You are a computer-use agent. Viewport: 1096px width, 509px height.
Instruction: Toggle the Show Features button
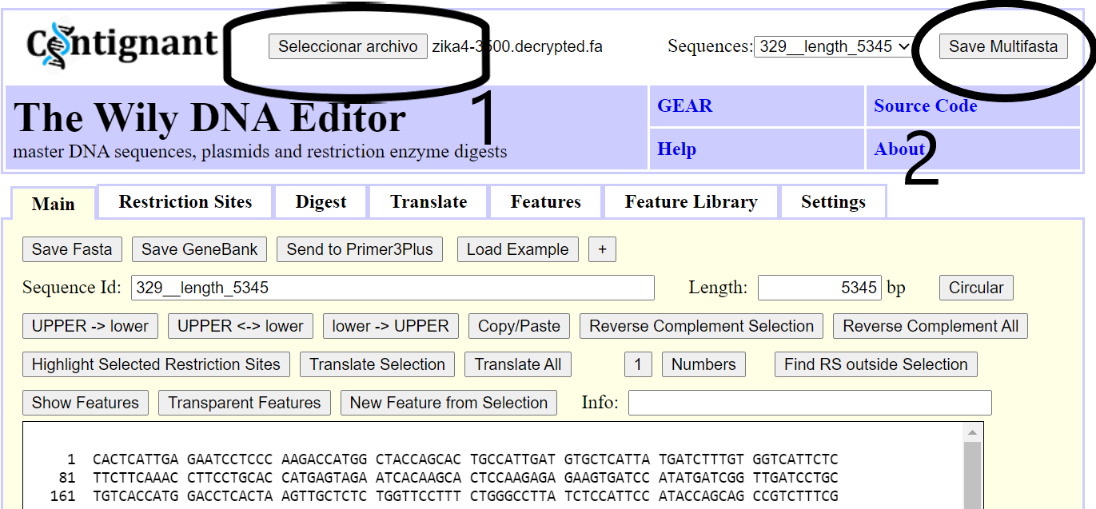click(86, 403)
